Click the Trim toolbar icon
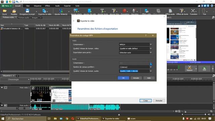The image size is (215, 121). (204, 11)
